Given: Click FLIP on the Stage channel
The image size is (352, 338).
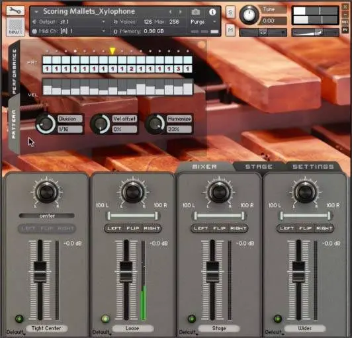Looking at the screenshot, I should tap(219, 228).
